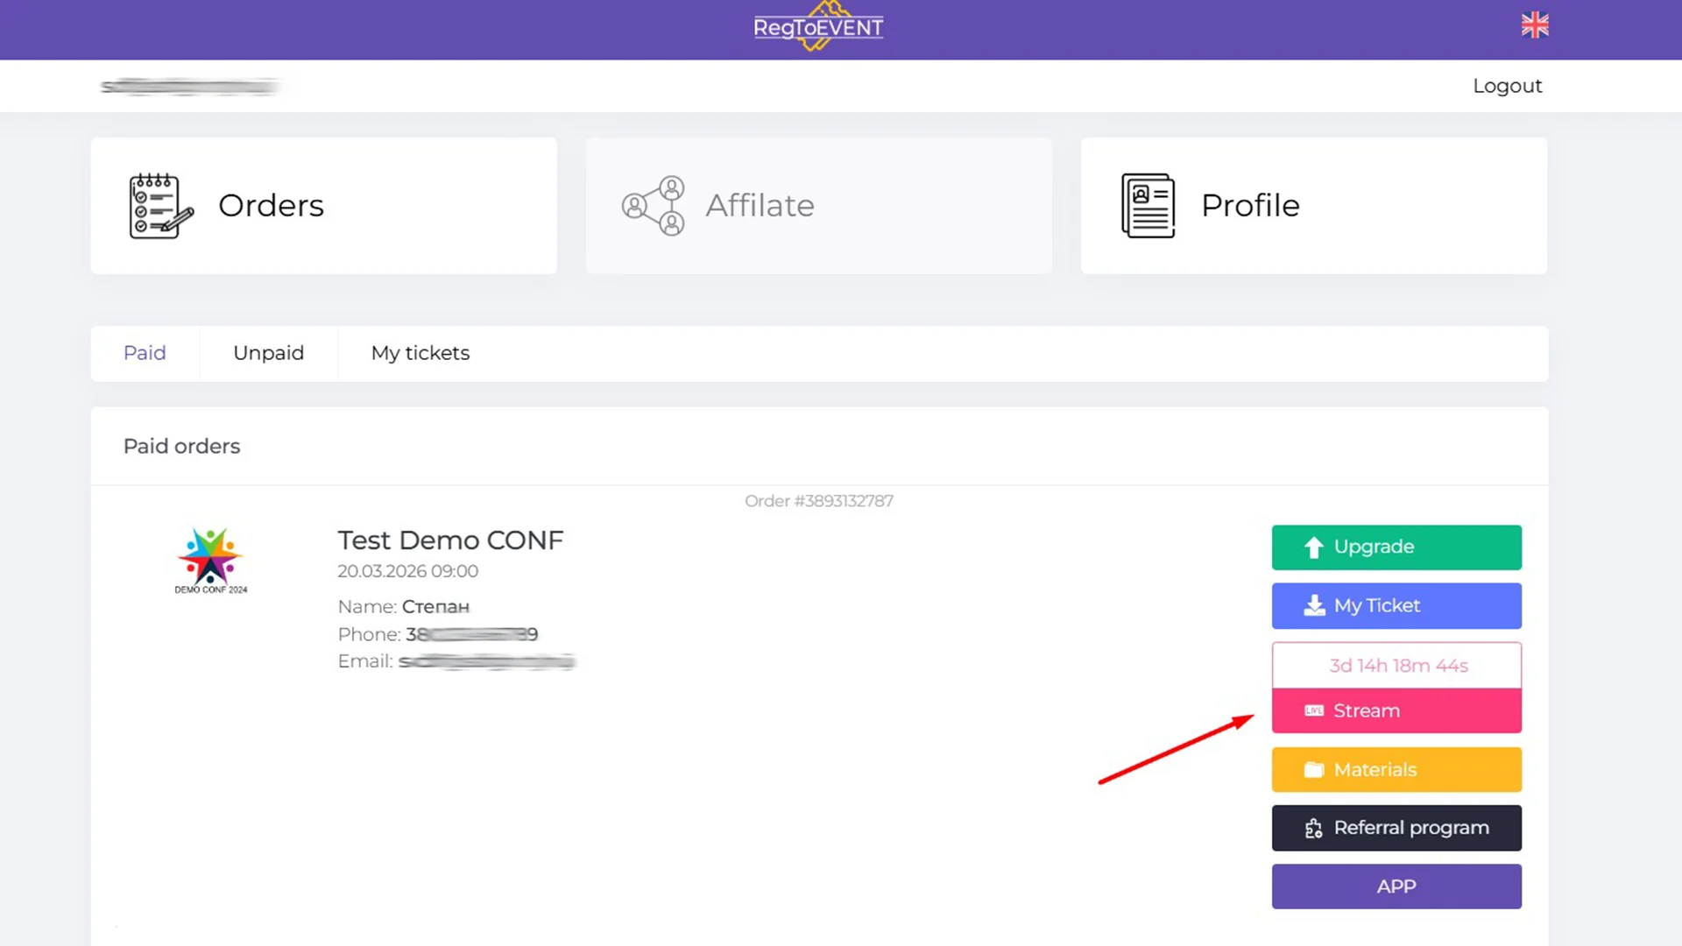Image resolution: width=1682 pixels, height=946 pixels.
Task: Click the Logout link
Action: pos(1507,86)
